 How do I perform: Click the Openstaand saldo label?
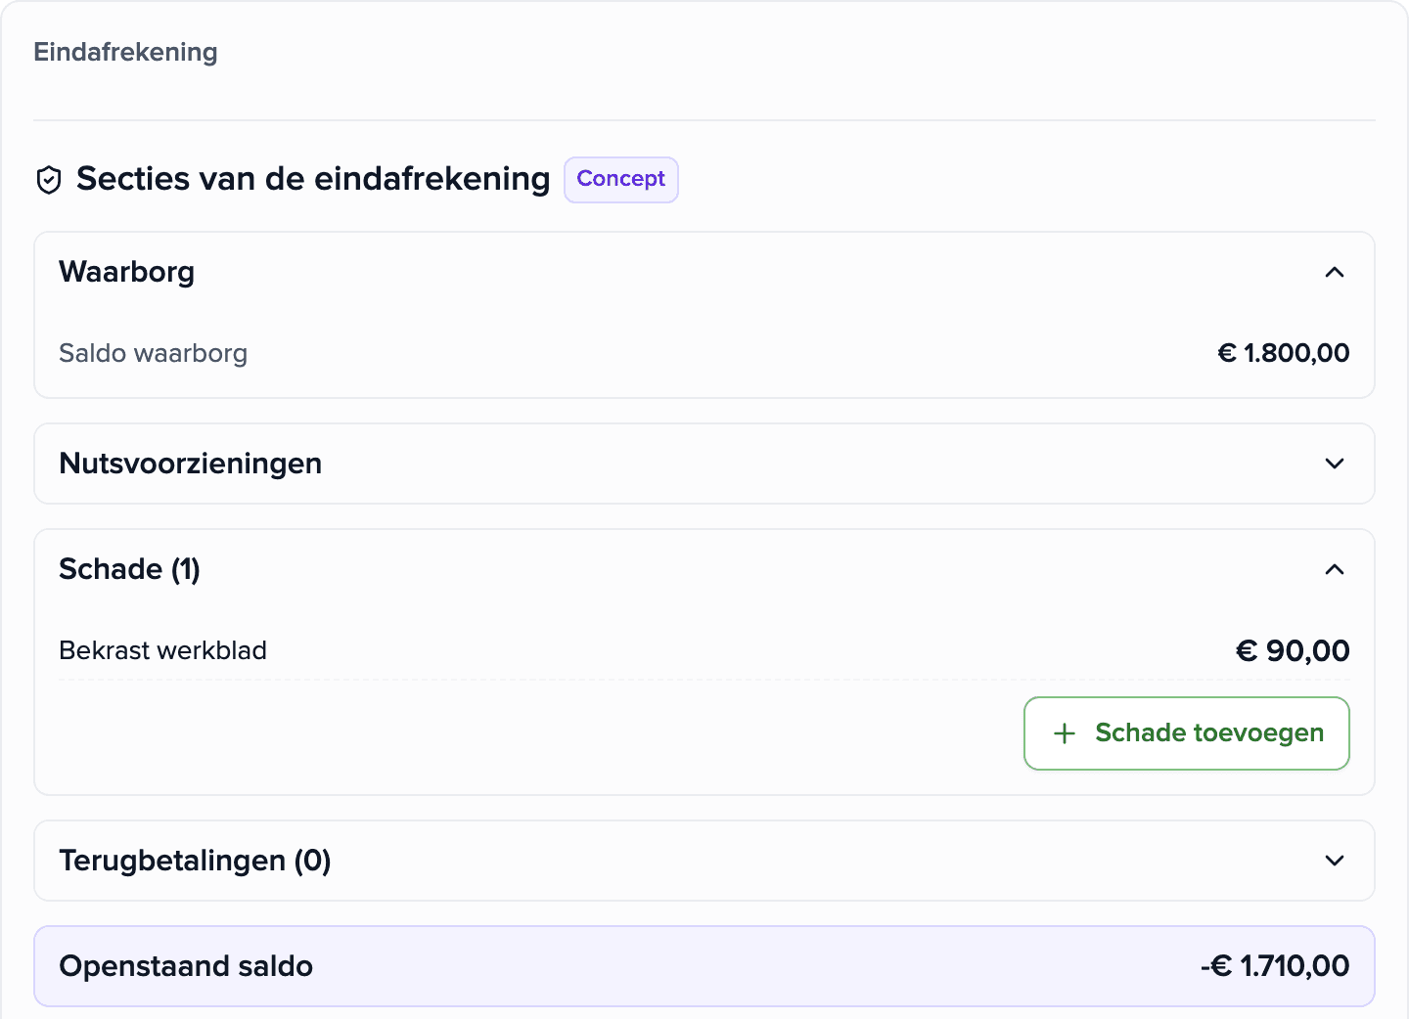tap(186, 966)
